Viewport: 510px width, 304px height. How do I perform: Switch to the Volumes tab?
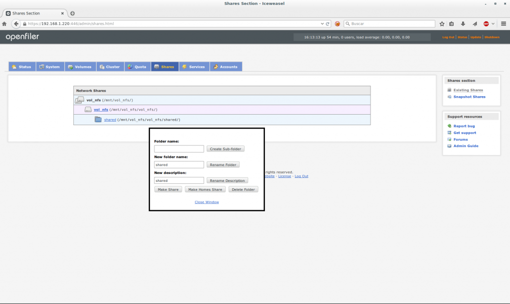tap(80, 67)
